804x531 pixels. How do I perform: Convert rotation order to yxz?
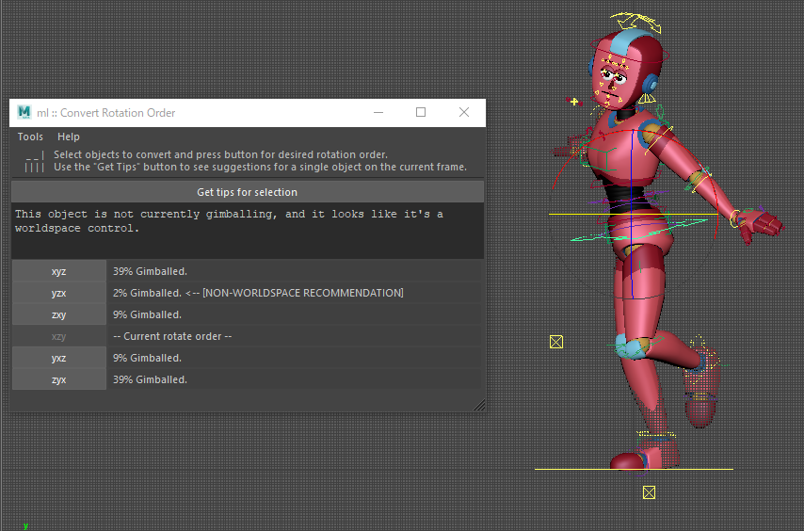pyautogui.click(x=58, y=358)
